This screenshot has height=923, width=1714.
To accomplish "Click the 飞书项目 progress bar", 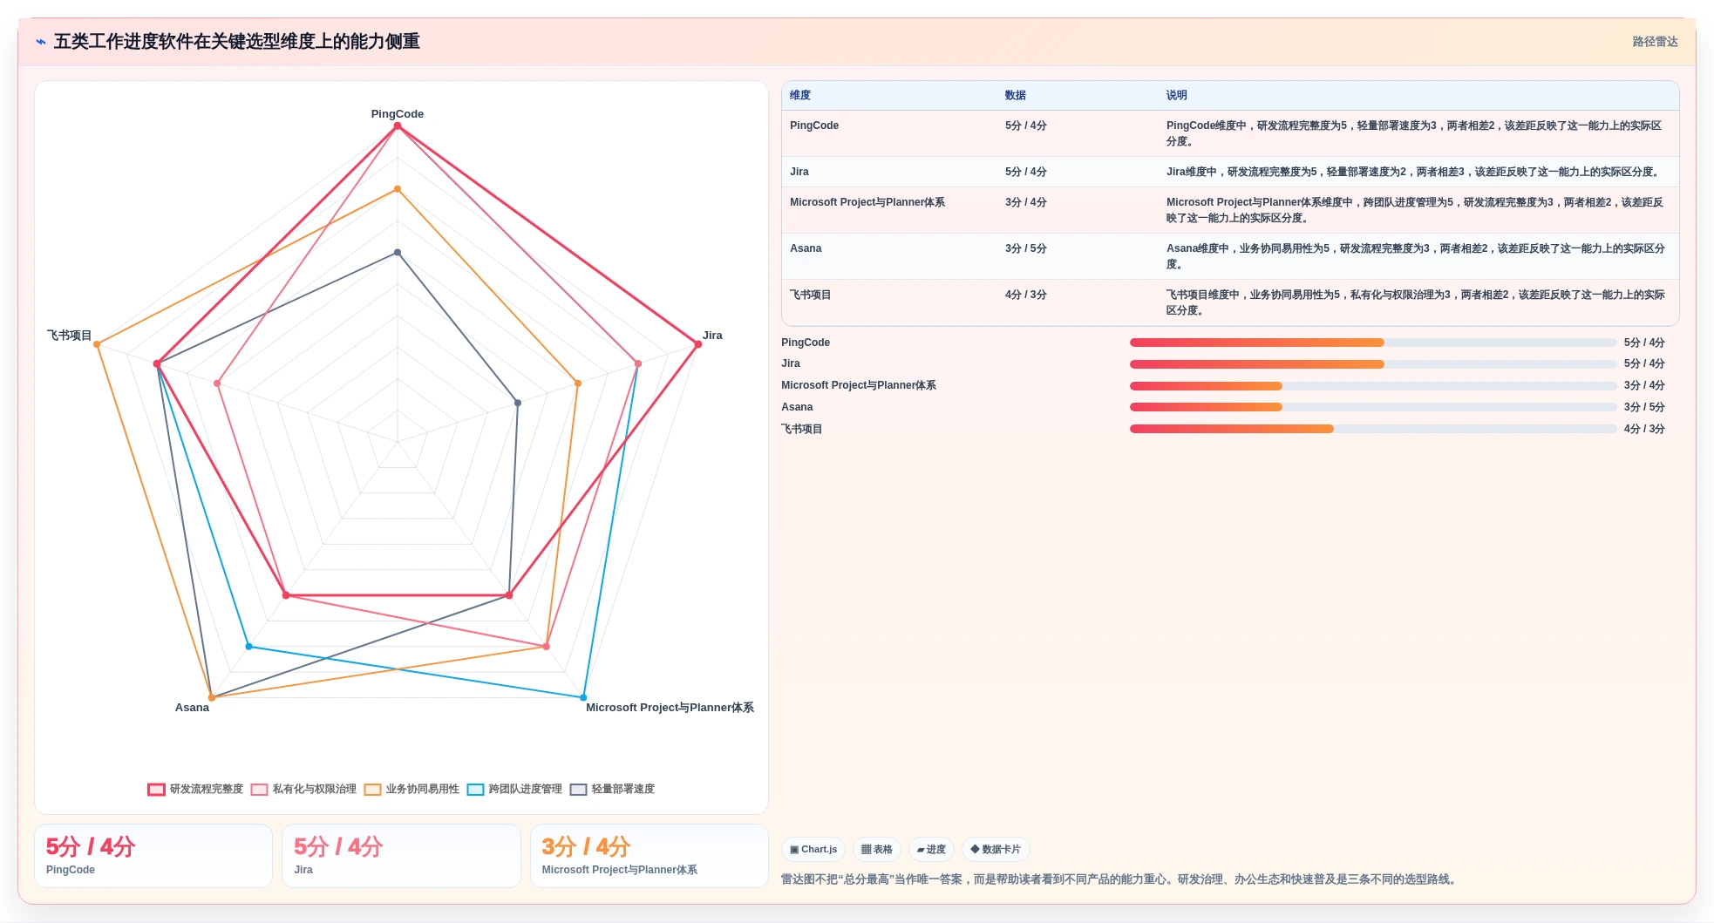I will click(1373, 429).
